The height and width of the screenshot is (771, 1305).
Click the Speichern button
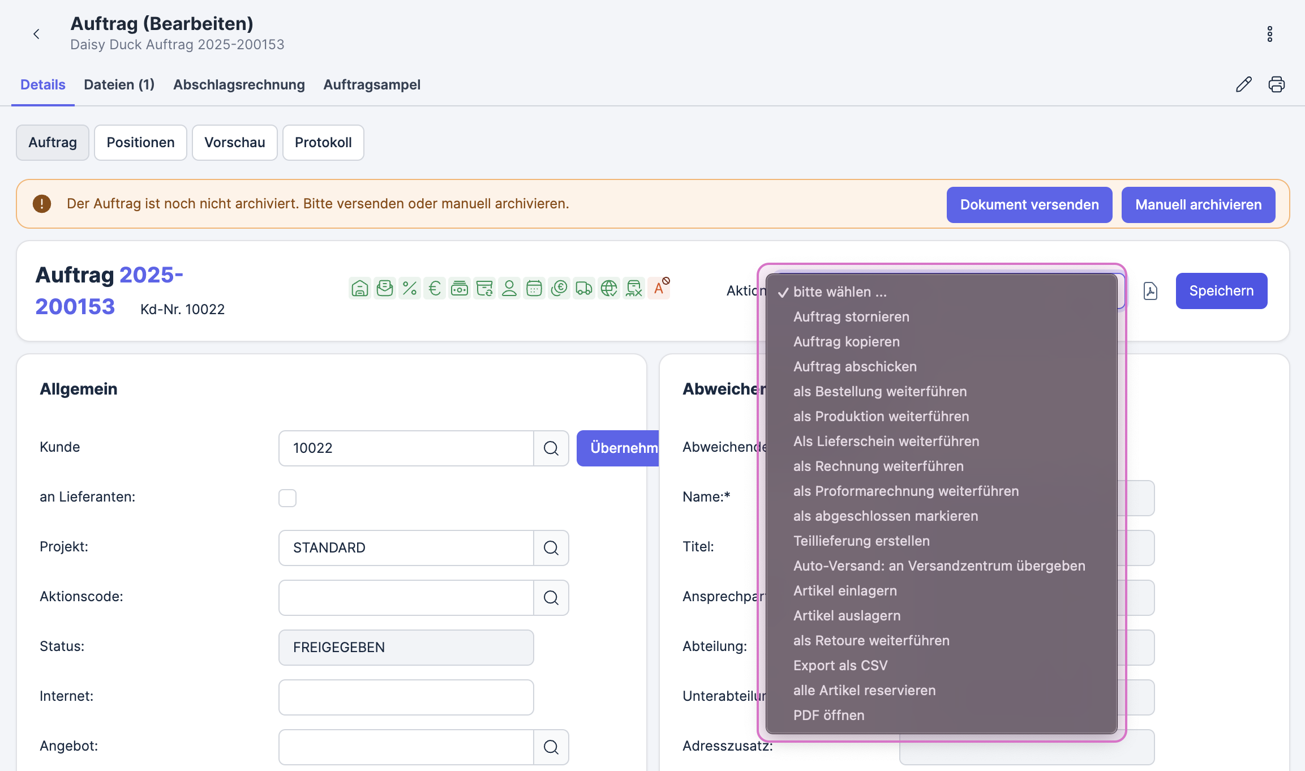click(1221, 291)
